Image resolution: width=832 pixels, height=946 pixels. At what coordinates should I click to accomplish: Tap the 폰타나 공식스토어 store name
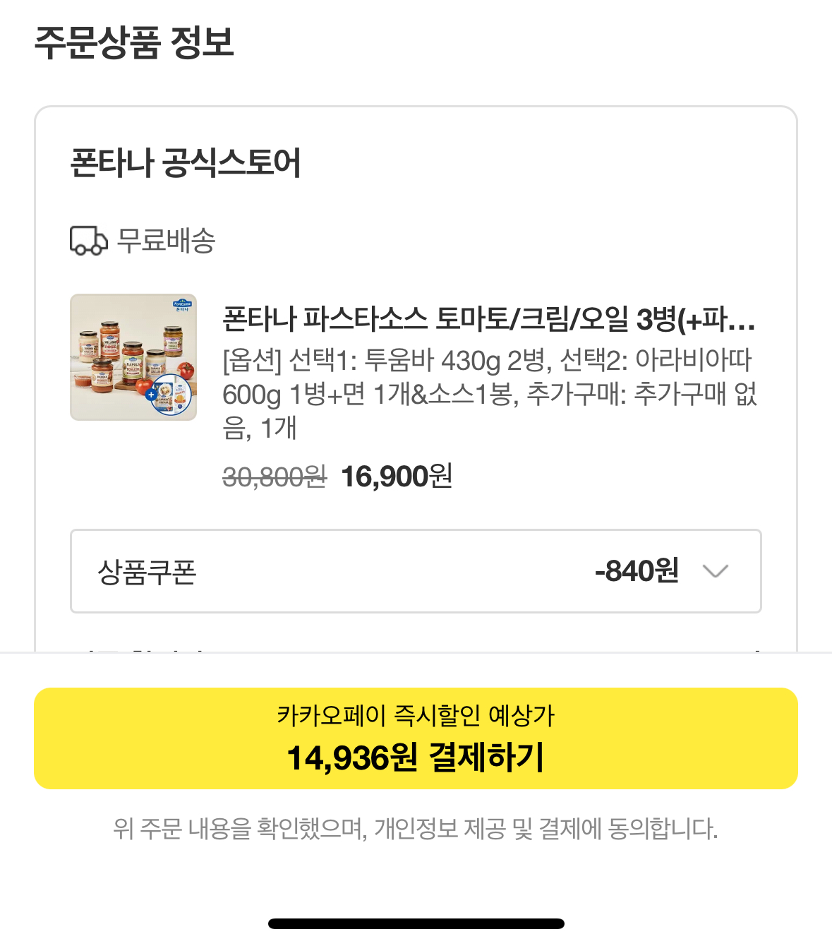(186, 163)
